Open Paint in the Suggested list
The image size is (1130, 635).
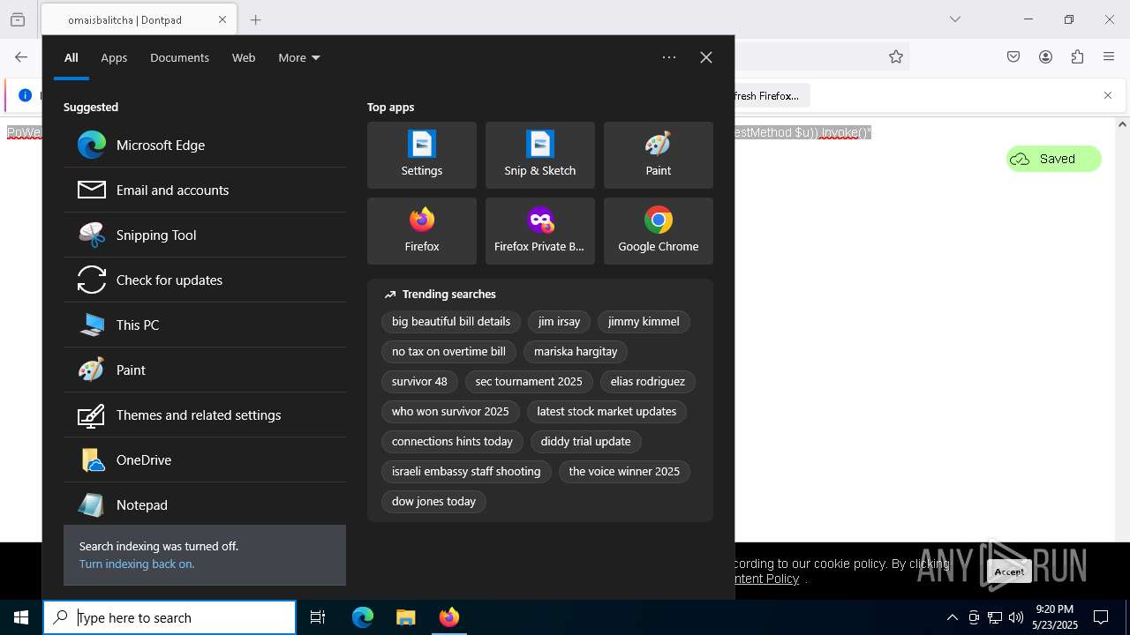tap(205, 370)
